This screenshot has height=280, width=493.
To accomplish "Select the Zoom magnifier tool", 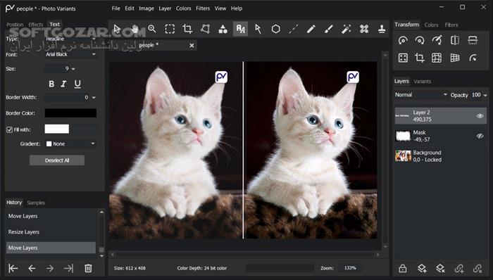I will pos(152,29).
